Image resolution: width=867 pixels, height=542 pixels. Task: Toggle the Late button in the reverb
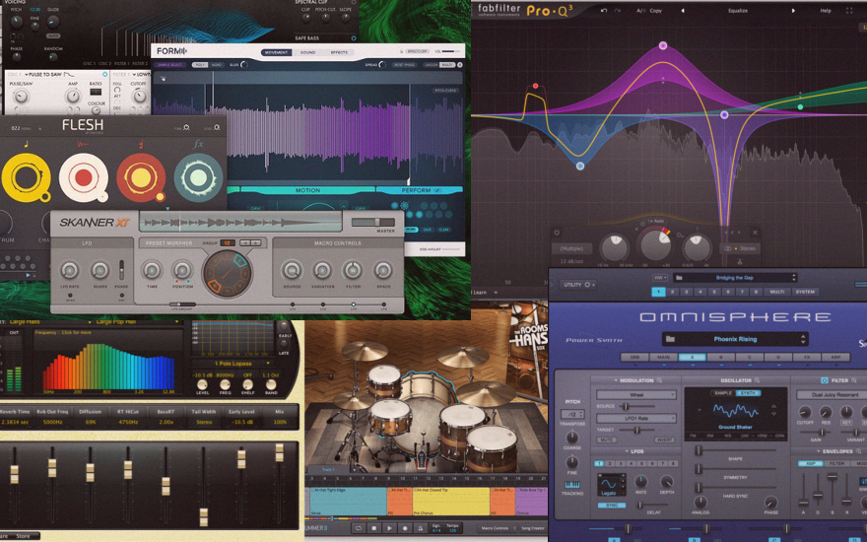tap(284, 344)
